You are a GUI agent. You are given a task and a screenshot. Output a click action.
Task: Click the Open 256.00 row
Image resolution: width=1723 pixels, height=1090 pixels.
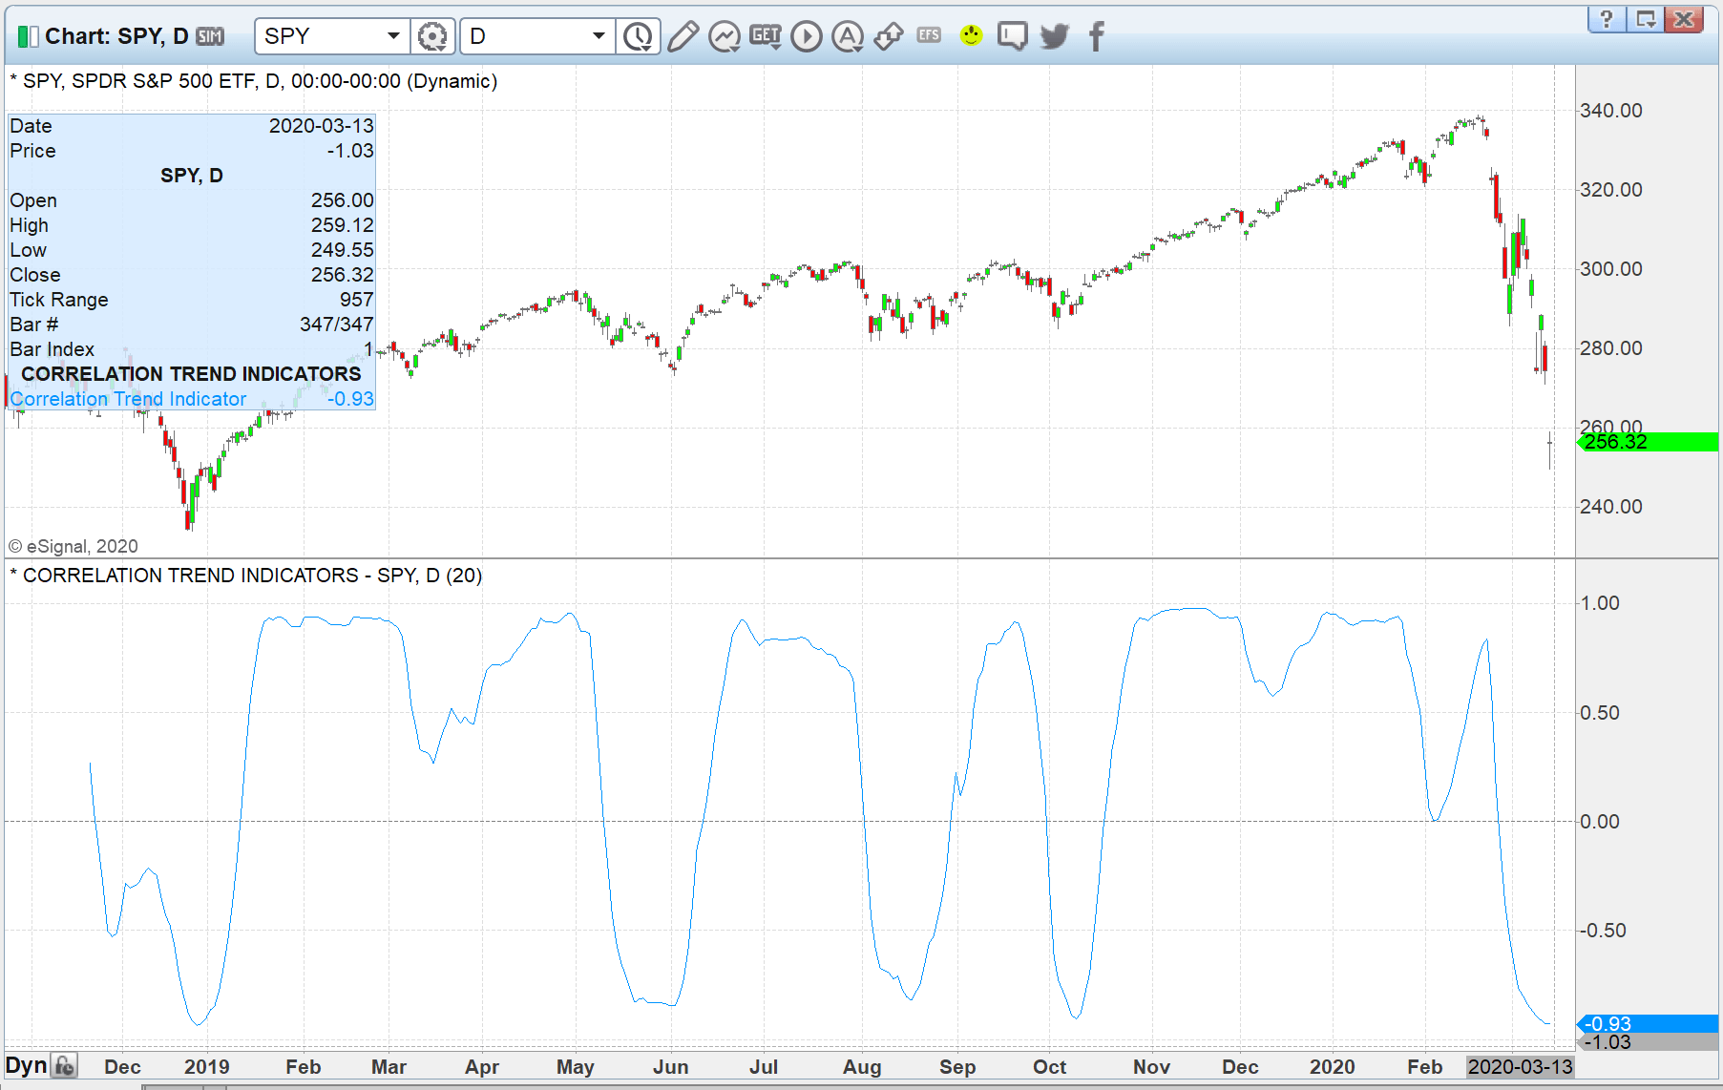pyautogui.click(x=191, y=200)
